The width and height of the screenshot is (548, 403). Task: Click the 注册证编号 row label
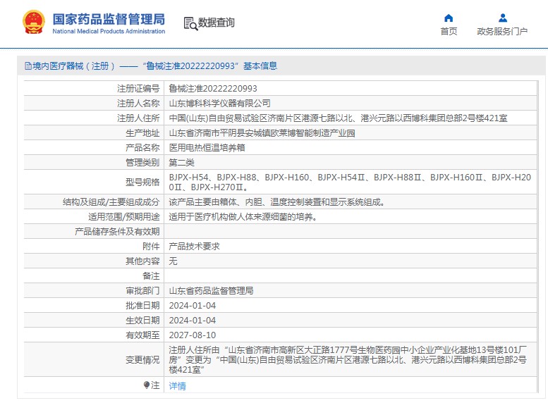pos(138,89)
